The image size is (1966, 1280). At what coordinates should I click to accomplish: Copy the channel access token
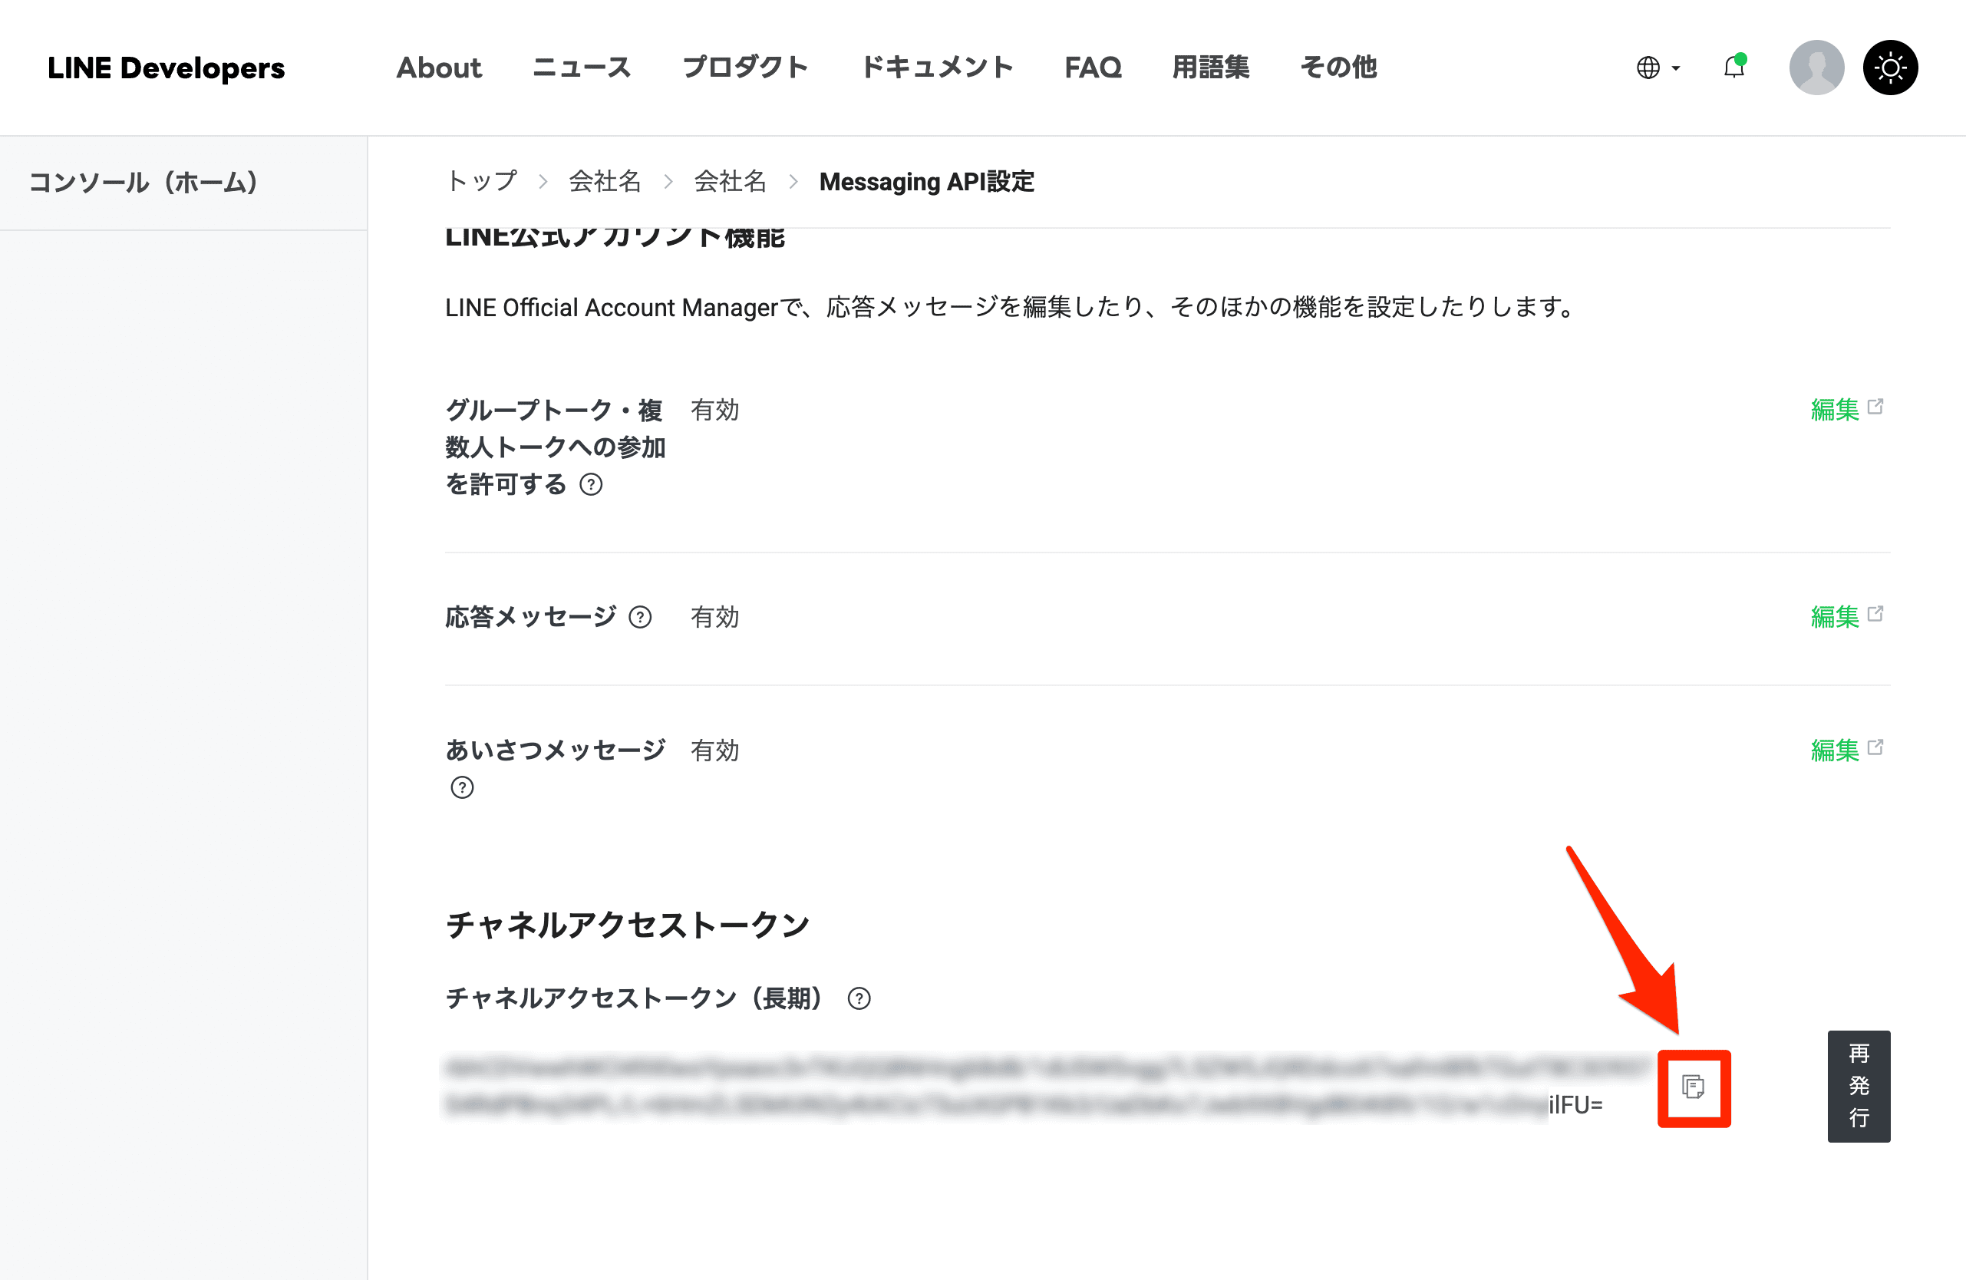[x=1694, y=1087]
